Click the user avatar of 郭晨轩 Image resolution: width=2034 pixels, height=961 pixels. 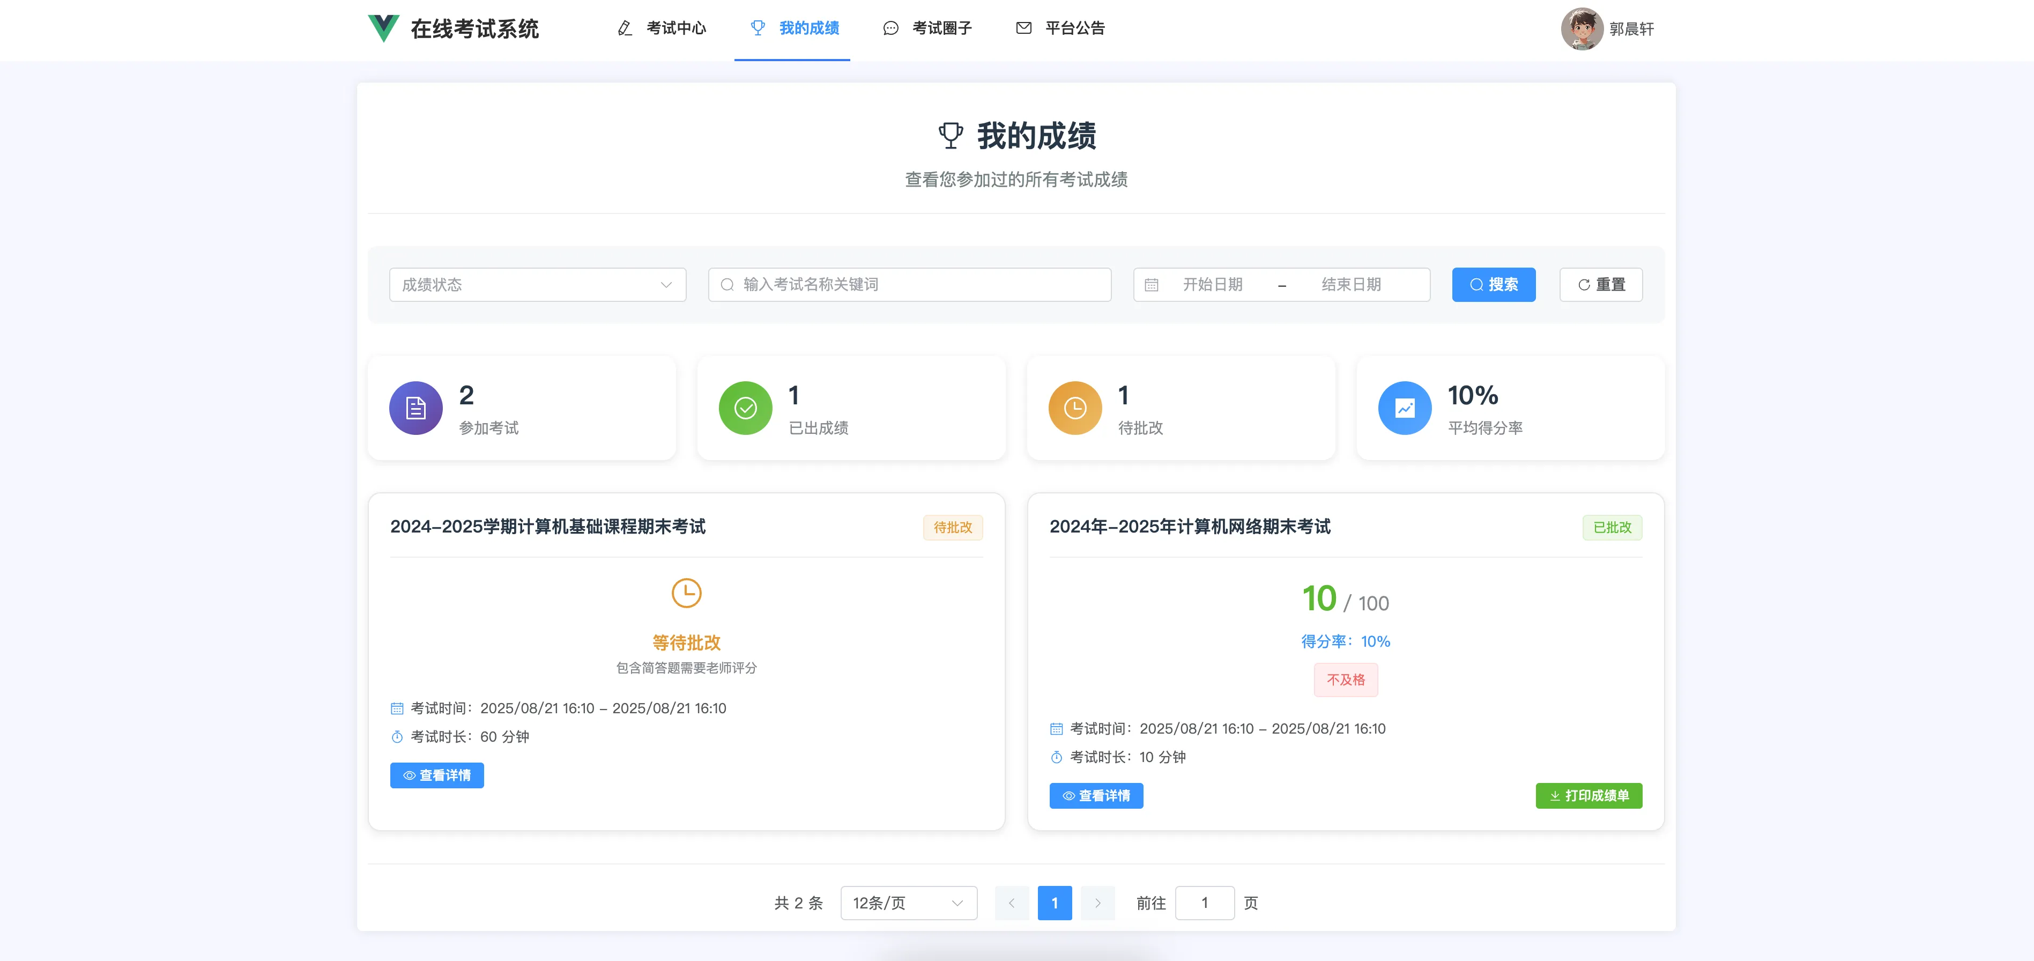tap(1582, 29)
